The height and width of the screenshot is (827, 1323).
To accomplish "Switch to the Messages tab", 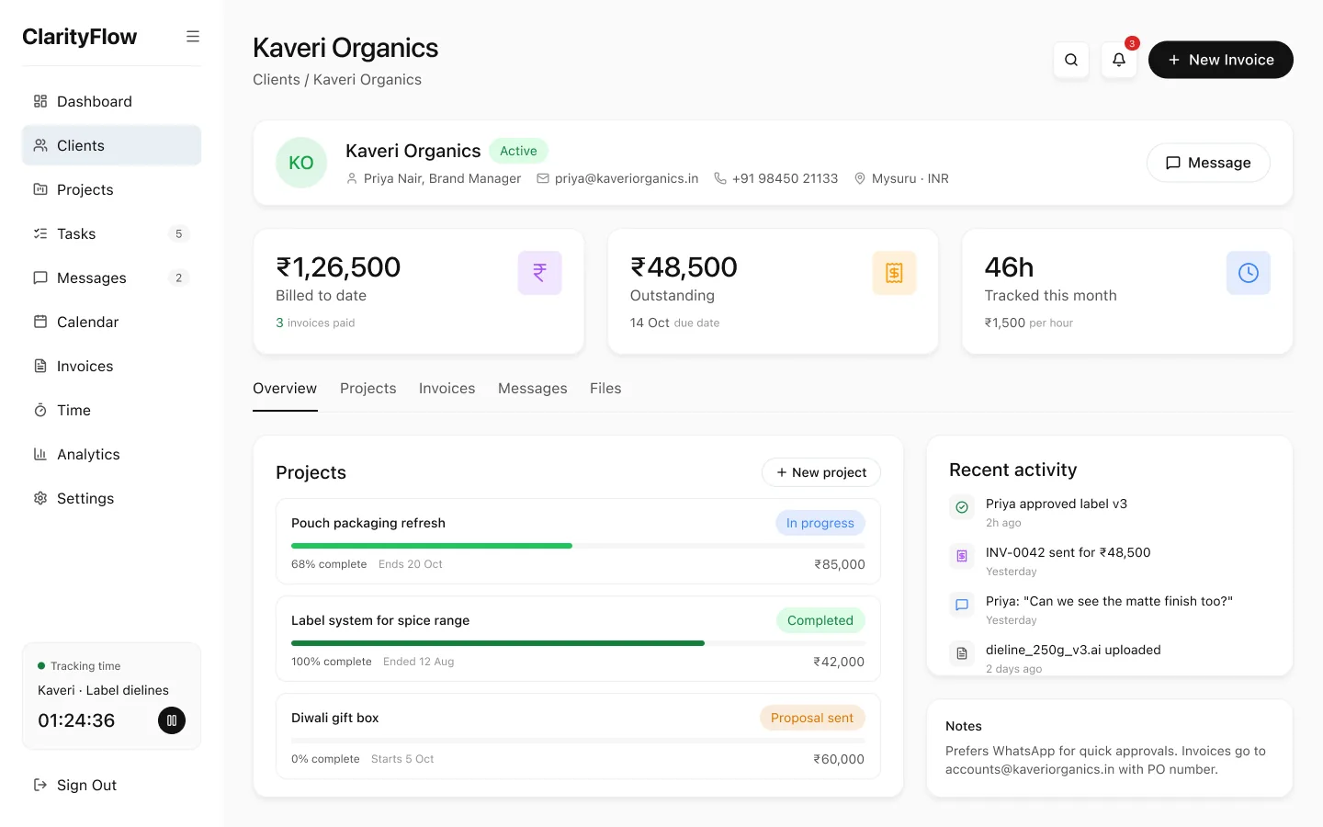I will click(x=533, y=389).
